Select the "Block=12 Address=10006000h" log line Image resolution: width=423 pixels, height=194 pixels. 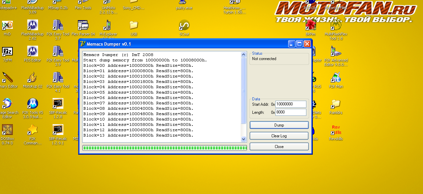[x=139, y=130]
